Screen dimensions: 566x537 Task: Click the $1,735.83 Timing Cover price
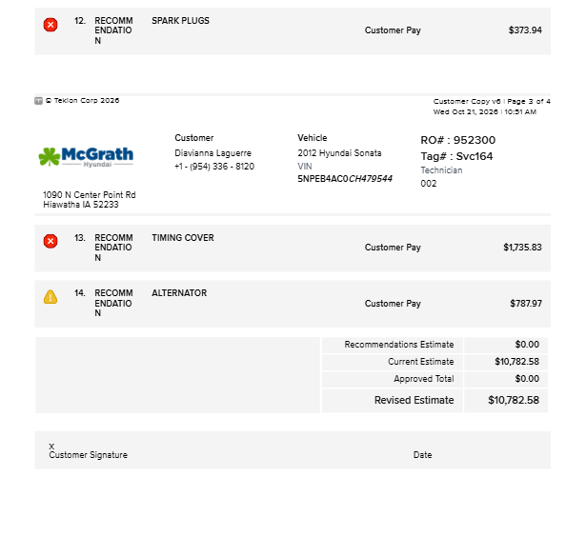tap(522, 248)
